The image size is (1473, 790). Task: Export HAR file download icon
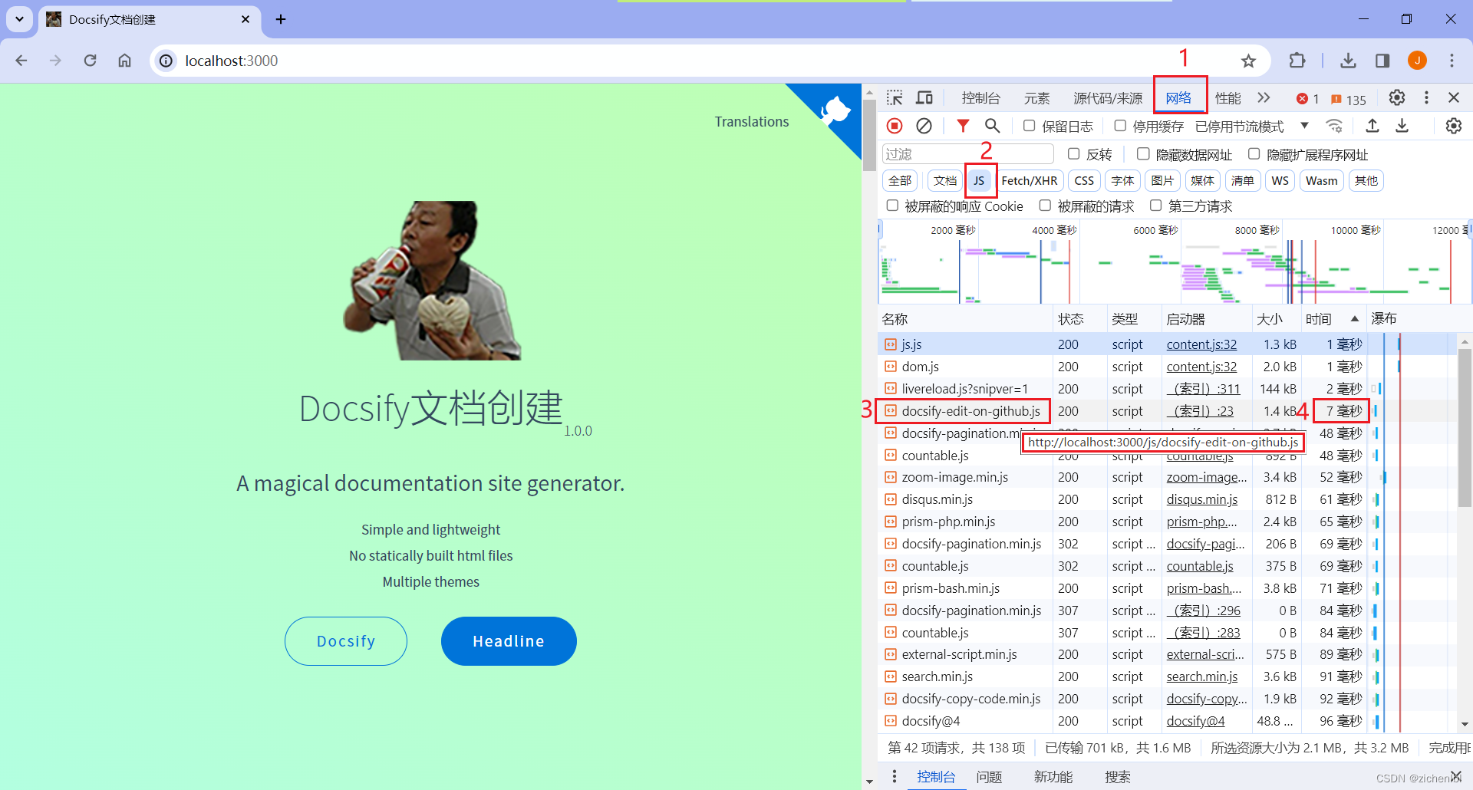tap(1402, 126)
